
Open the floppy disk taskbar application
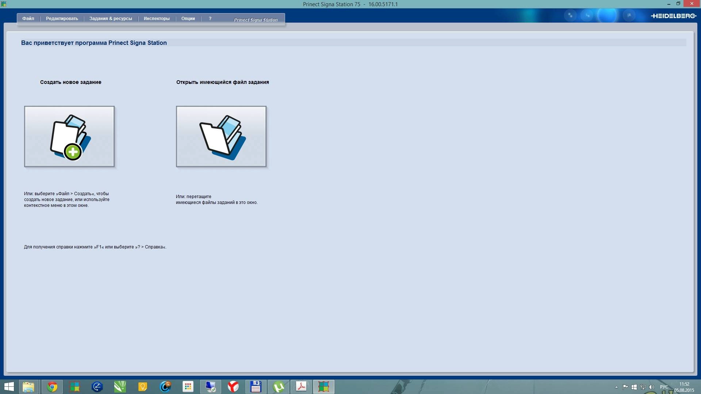tap(256, 387)
